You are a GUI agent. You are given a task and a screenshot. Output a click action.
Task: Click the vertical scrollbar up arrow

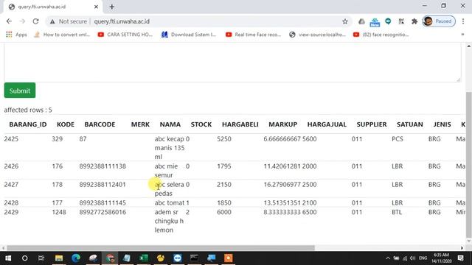tap(469, 46)
